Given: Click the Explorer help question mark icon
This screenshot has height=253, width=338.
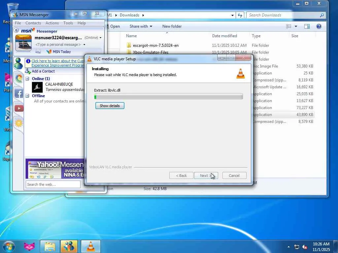Looking at the screenshot, I should [319, 26].
